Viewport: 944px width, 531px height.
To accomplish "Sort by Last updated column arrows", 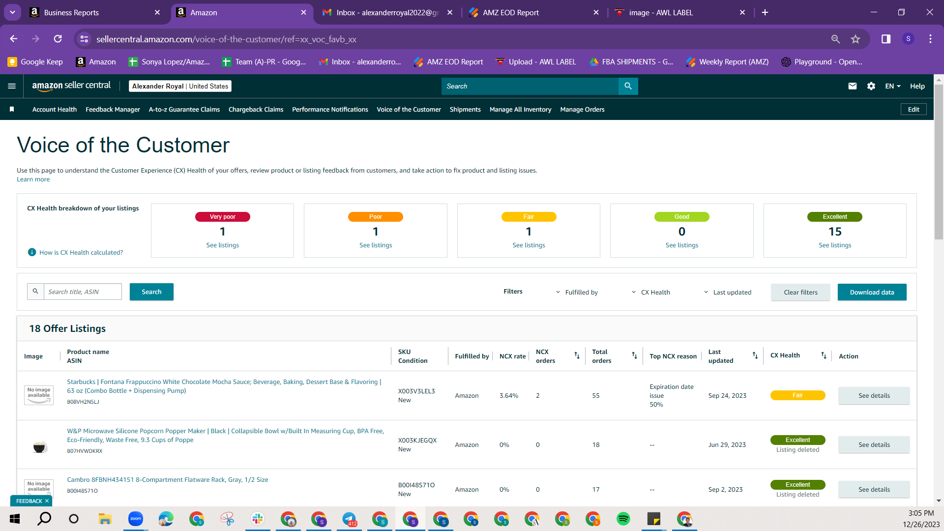I will 755,355.
